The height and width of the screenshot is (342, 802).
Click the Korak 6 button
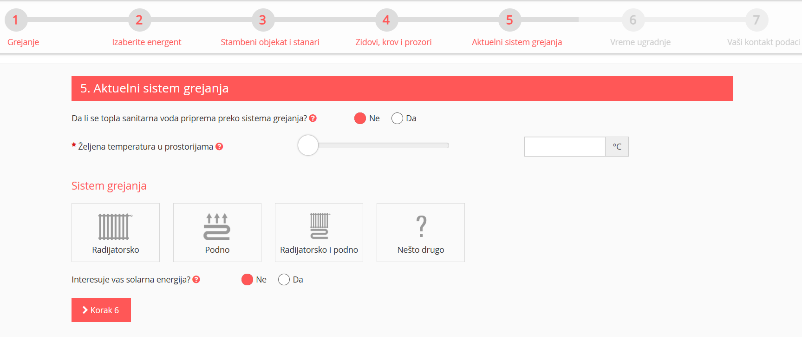click(101, 310)
